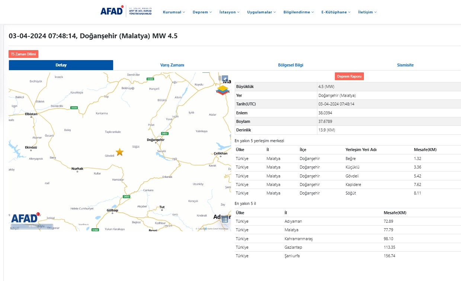Open the map layers switcher icon

point(223,90)
